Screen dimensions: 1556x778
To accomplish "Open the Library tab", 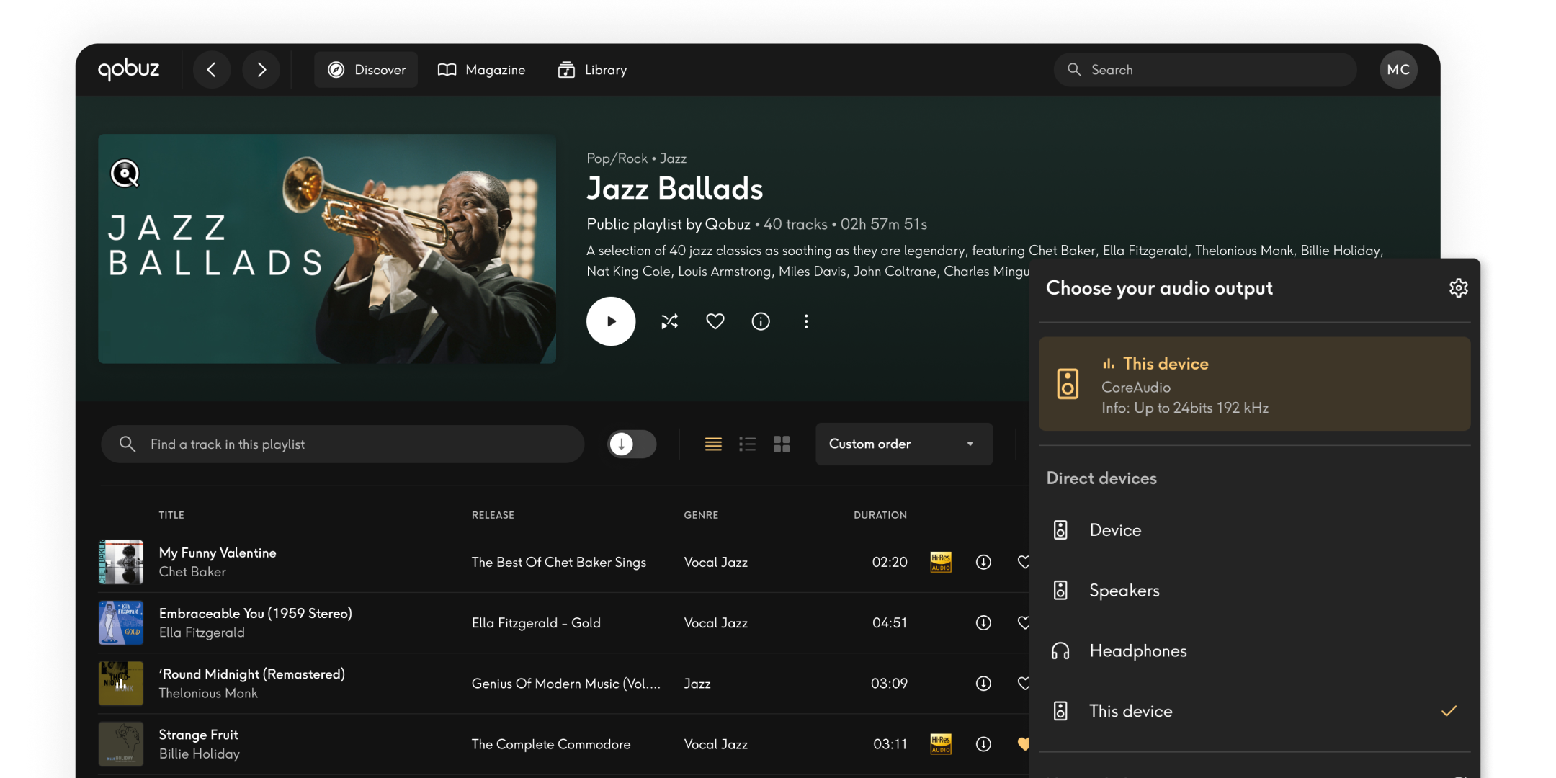I will pos(592,70).
